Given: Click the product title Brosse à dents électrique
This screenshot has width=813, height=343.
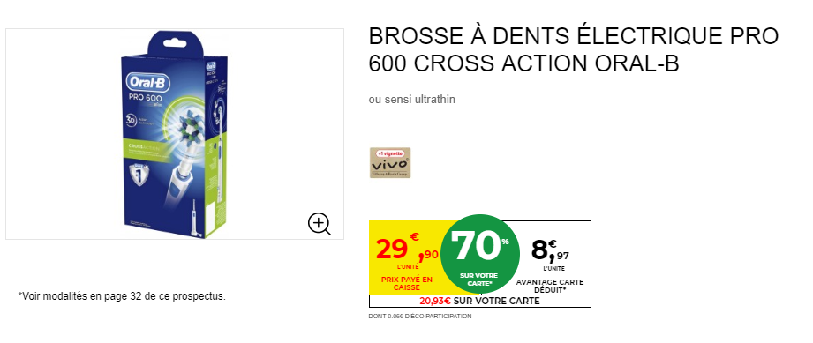Looking at the screenshot, I should [x=574, y=49].
